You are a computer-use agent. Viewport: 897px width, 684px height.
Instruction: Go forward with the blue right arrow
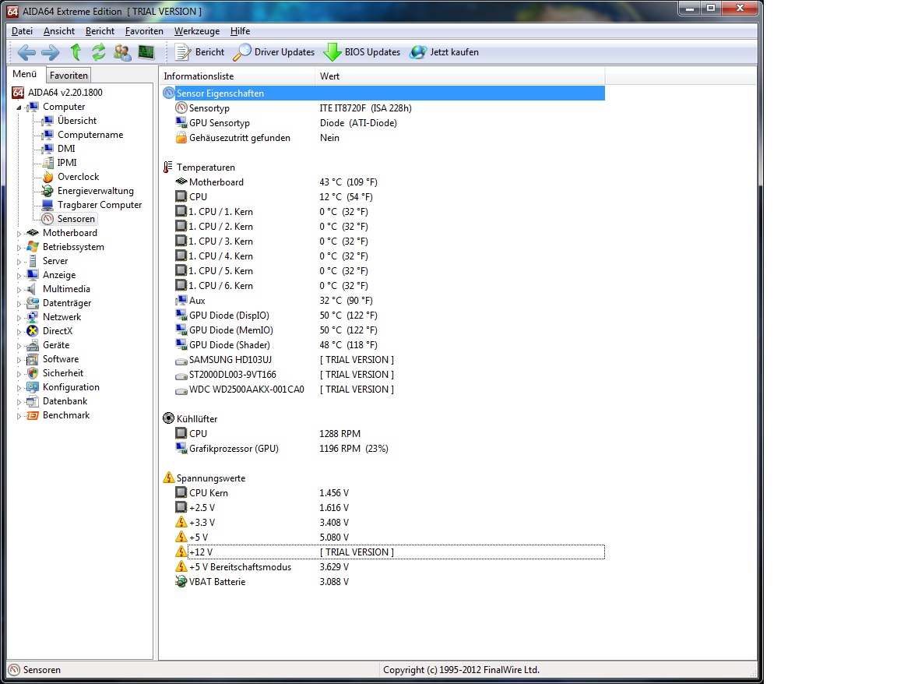tap(51, 52)
